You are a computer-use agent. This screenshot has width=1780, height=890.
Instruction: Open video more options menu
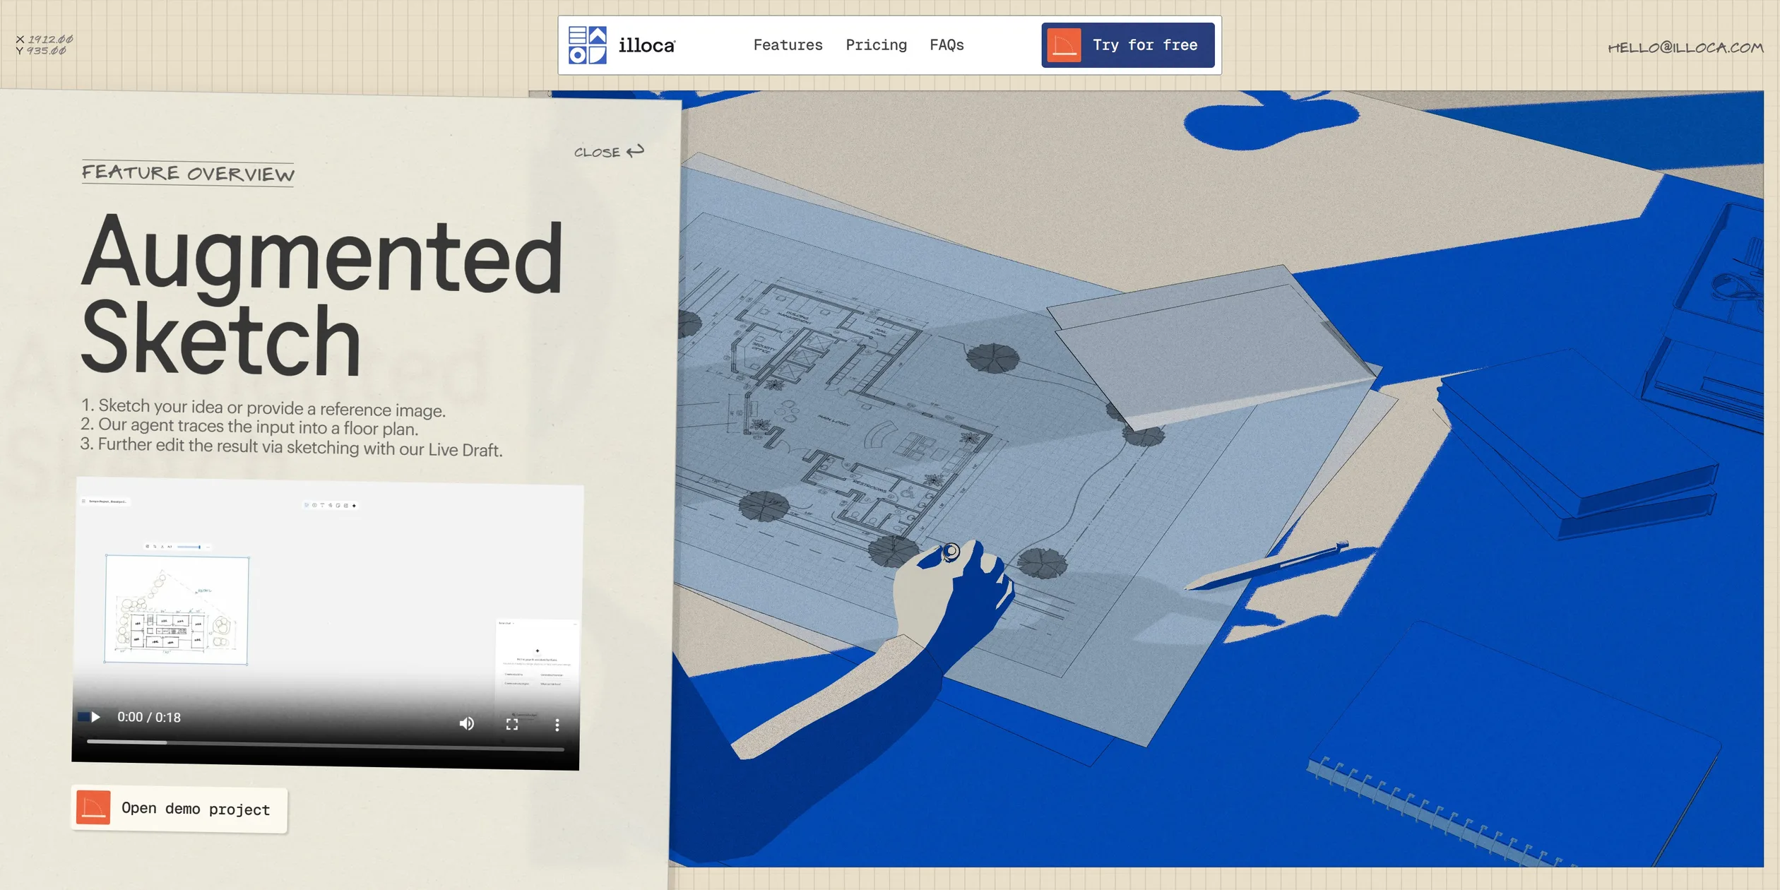click(x=557, y=725)
